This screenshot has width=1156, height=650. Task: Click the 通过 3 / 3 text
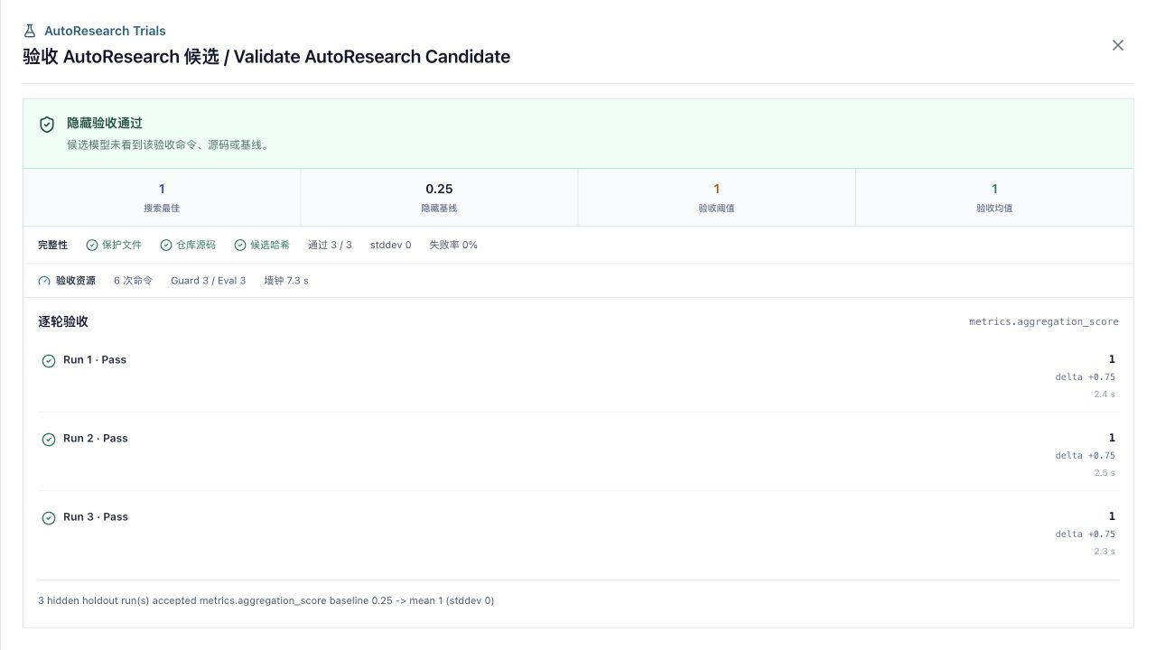pyautogui.click(x=330, y=245)
